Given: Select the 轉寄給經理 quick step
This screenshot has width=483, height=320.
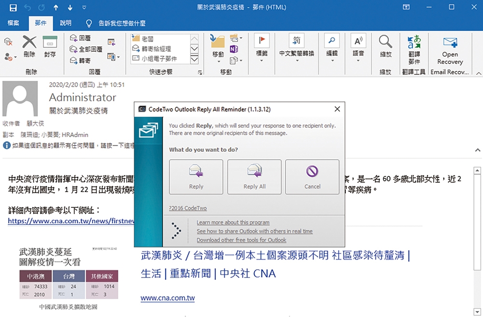Looking at the screenshot, I should coord(160,49).
